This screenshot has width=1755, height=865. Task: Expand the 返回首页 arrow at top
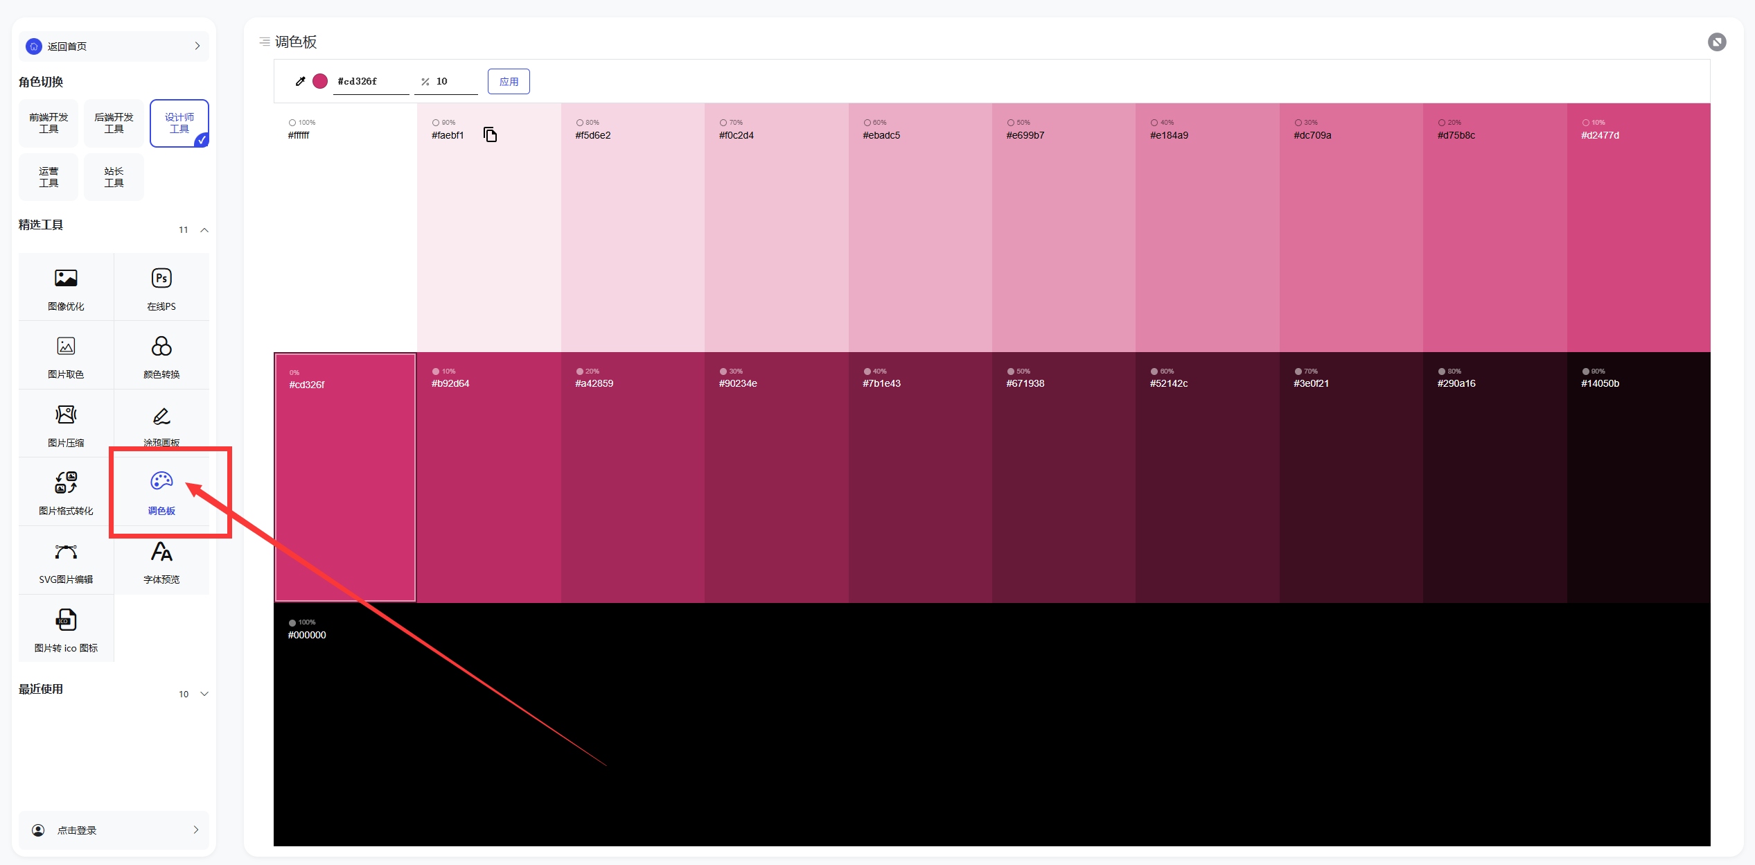[197, 46]
